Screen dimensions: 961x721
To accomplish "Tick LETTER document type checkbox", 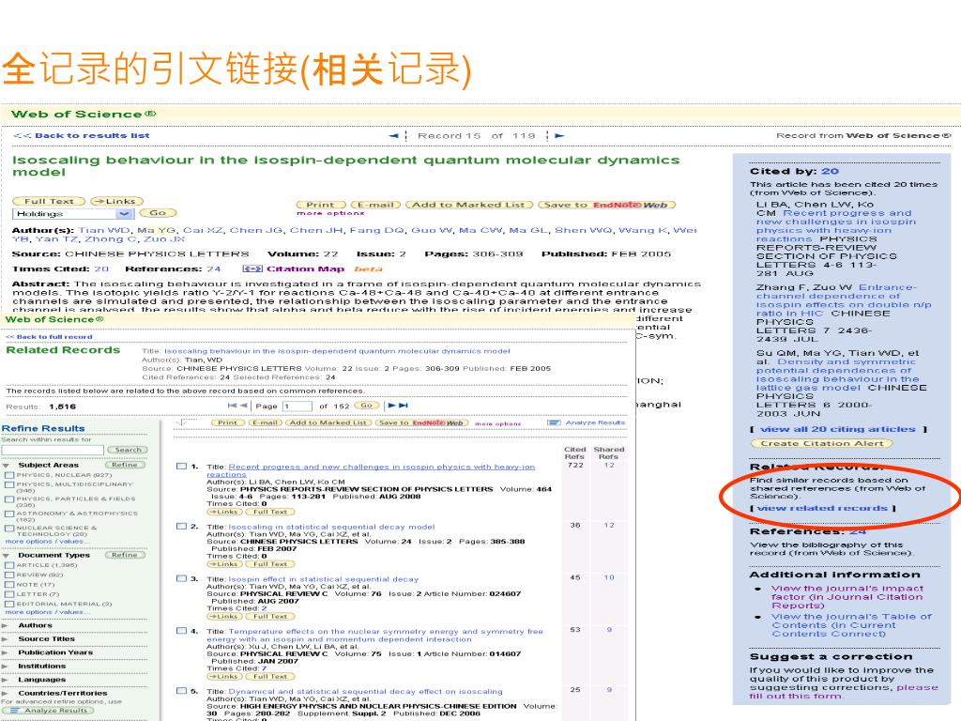I will (x=9, y=594).
